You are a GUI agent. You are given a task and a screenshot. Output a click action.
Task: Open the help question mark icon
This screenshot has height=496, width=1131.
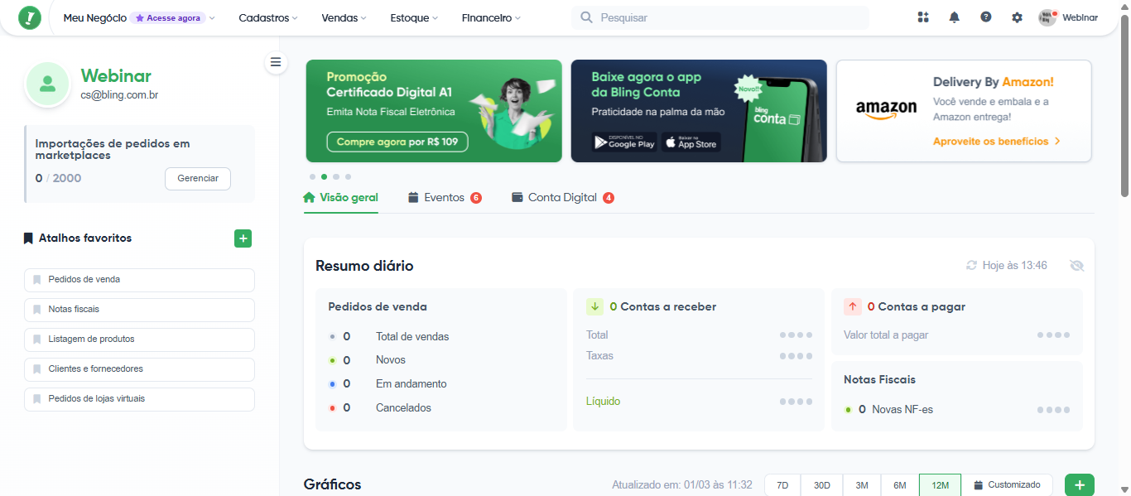986,17
